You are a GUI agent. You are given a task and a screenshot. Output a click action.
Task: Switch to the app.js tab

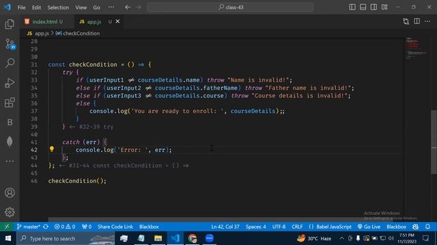coord(94,21)
